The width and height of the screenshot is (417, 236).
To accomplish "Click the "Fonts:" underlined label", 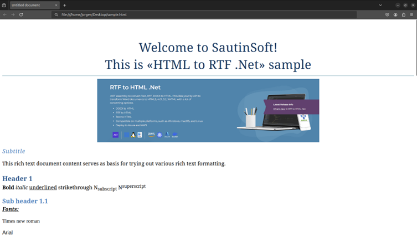I will (x=11, y=209).
